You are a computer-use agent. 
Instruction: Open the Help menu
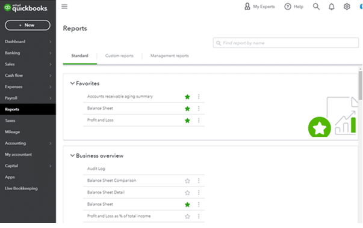(x=294, y=7)
